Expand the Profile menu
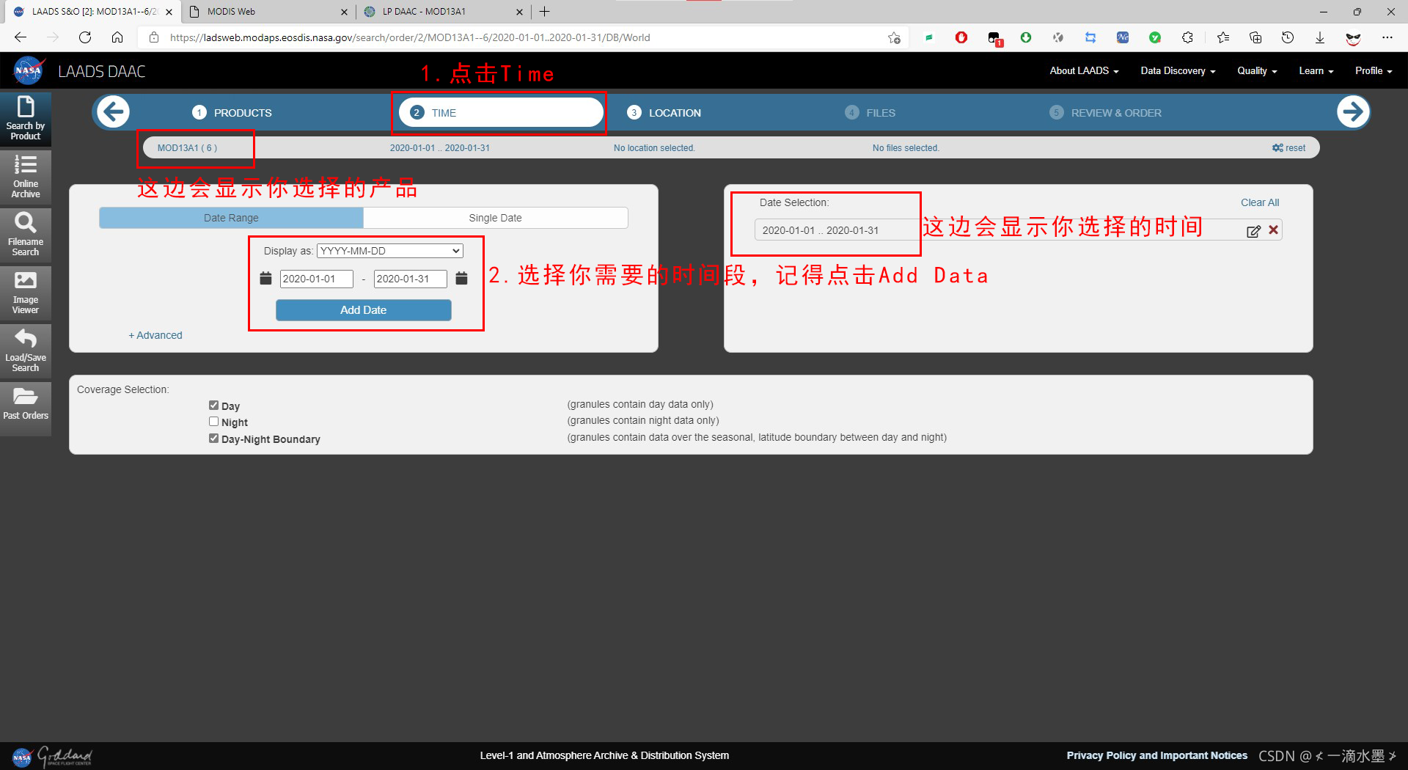The width and height of the screenshot is (1408, 770). (1374, 71)
